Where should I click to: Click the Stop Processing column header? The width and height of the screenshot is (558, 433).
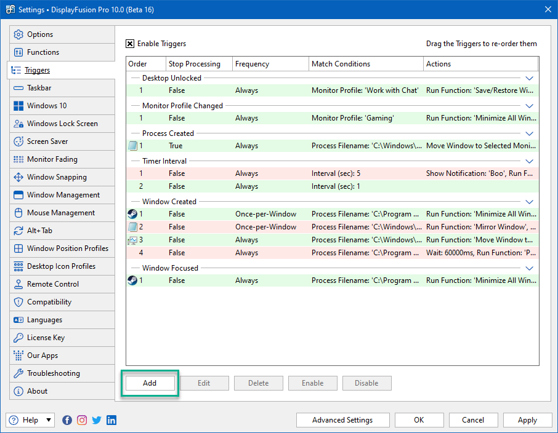(199, 64)
